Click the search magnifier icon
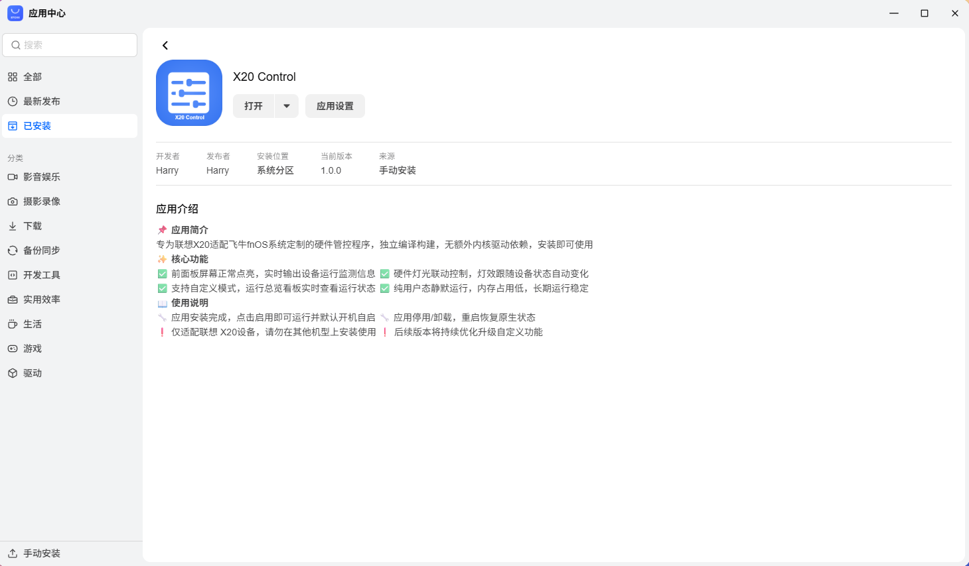The image size is (969, 566). point(16,45)
